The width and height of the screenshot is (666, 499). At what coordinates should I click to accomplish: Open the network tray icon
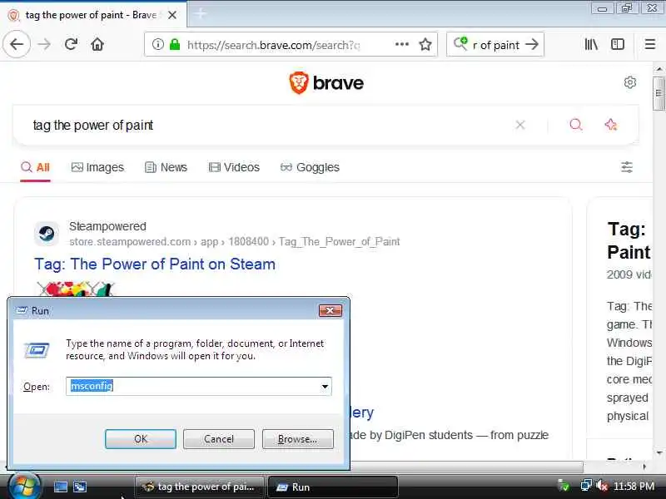586,486
